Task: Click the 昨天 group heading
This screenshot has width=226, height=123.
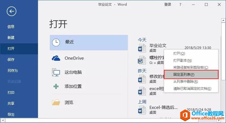Action: point(142,71)
